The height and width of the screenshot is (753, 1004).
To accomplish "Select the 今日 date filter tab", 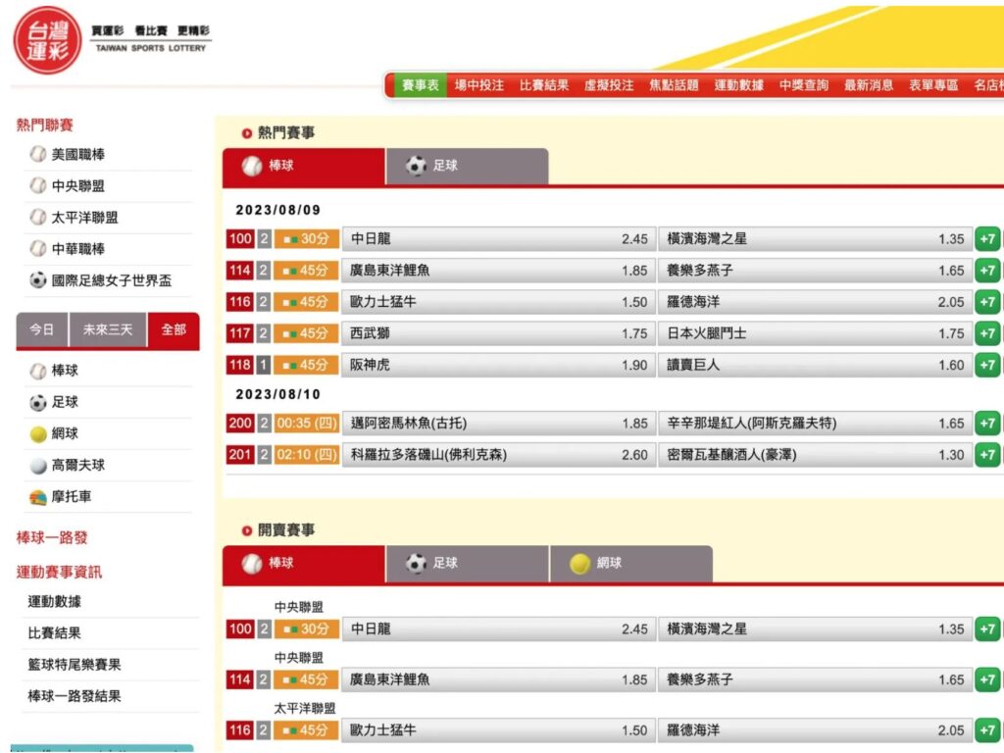I will tap(41, 329).
